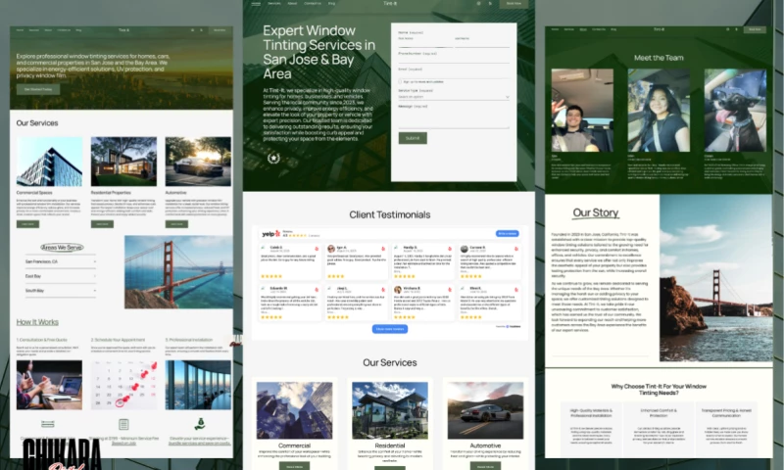Screen dimensions: 784x470
Task: Open the calendar image under Schedule Your Appointment
Action: (x=123, y=385)
